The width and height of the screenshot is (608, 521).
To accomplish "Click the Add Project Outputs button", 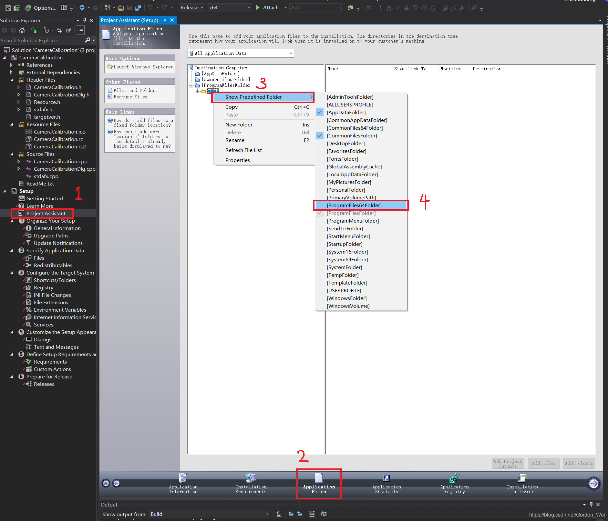I will (x=508, y=463).
